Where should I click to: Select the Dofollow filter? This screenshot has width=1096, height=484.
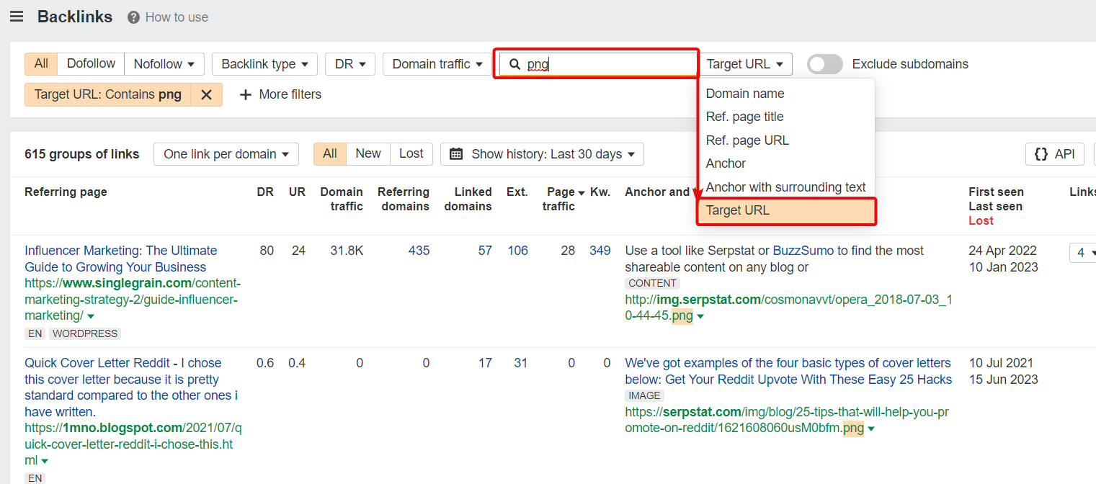pos(91,63)
